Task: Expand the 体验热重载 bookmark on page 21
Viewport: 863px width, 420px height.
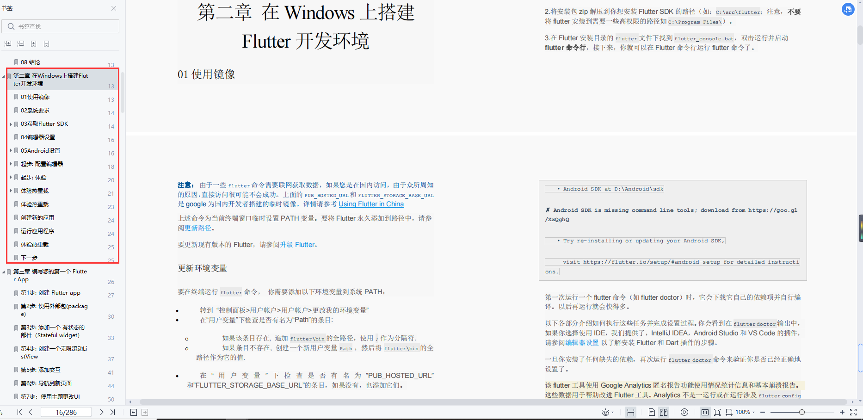Action: point(11,191)
